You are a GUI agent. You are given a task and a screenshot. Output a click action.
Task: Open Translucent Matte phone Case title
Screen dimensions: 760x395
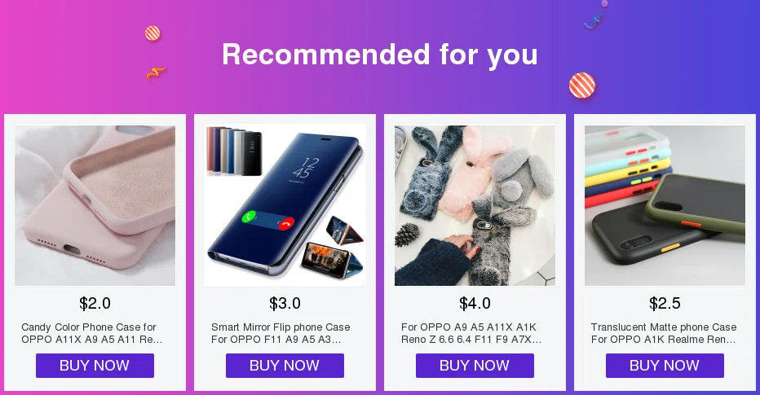coord(664,333)
